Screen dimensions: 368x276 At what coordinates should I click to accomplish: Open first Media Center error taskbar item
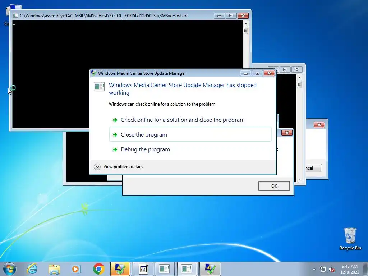tap(165, 269)
